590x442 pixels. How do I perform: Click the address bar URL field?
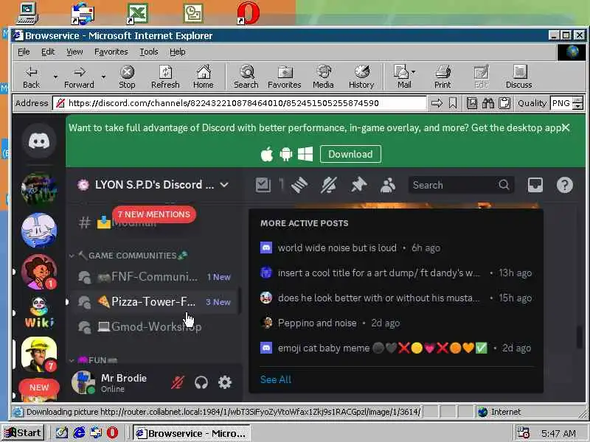click(239, 103)
